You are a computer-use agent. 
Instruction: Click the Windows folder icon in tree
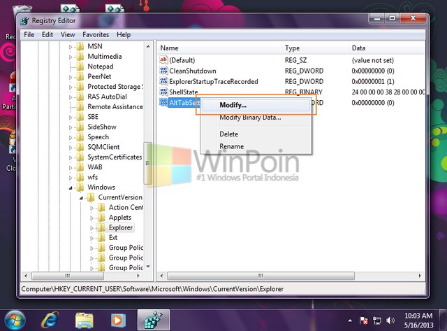click(x=80, y=187)
